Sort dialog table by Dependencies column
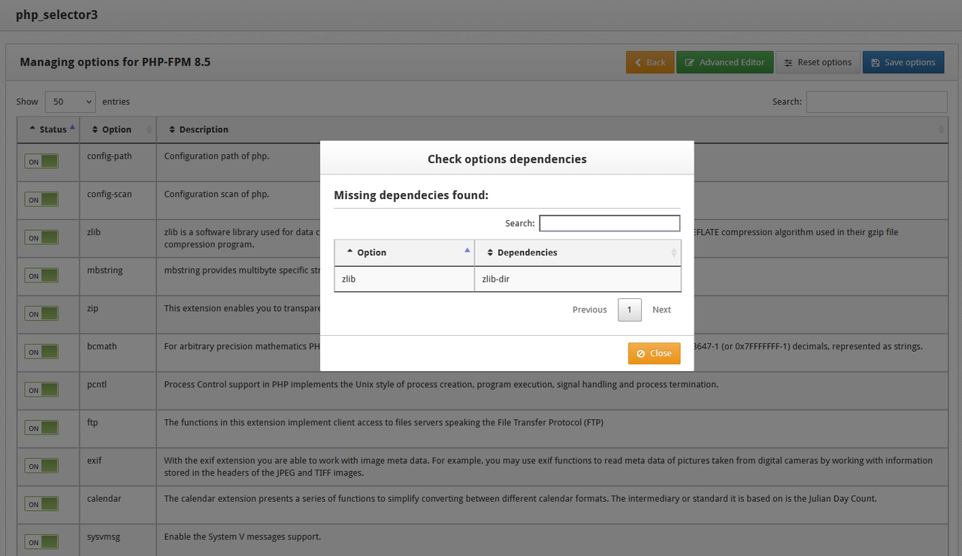Image resolution: width=962 pixels, height=556 pixels. [578, 252]
